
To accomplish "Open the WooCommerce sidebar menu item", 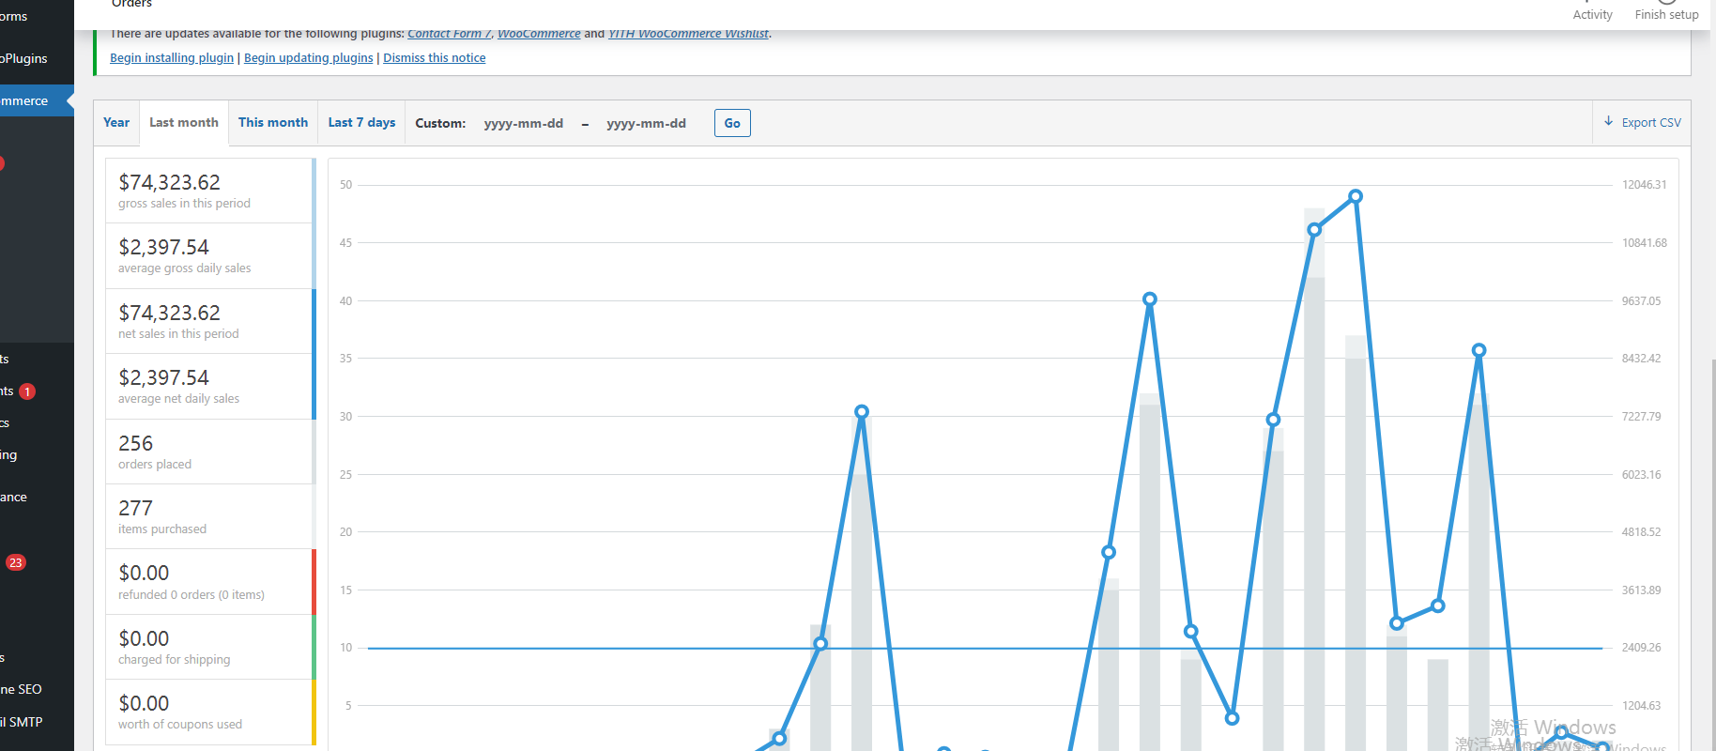I will click(x=37, y=100).
